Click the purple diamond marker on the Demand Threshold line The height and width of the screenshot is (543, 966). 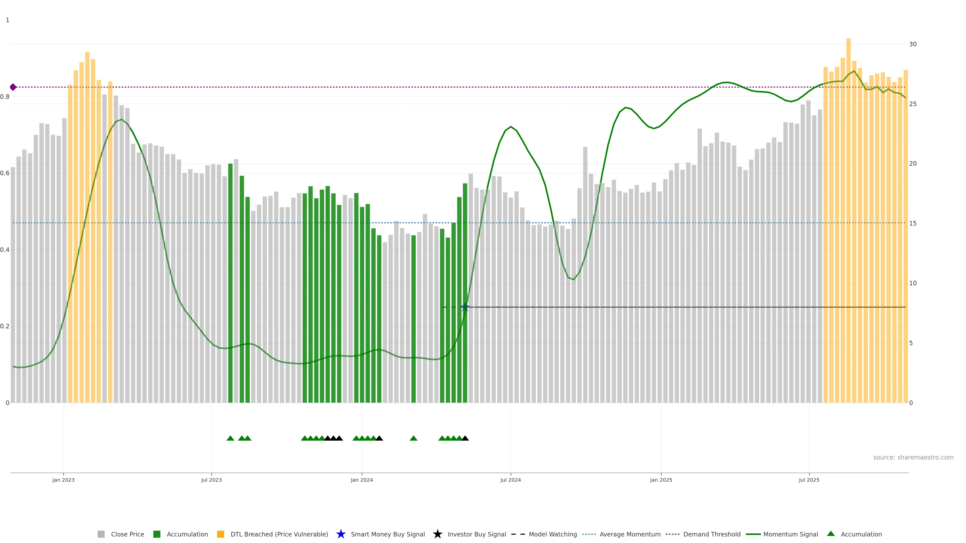[13, 87]
